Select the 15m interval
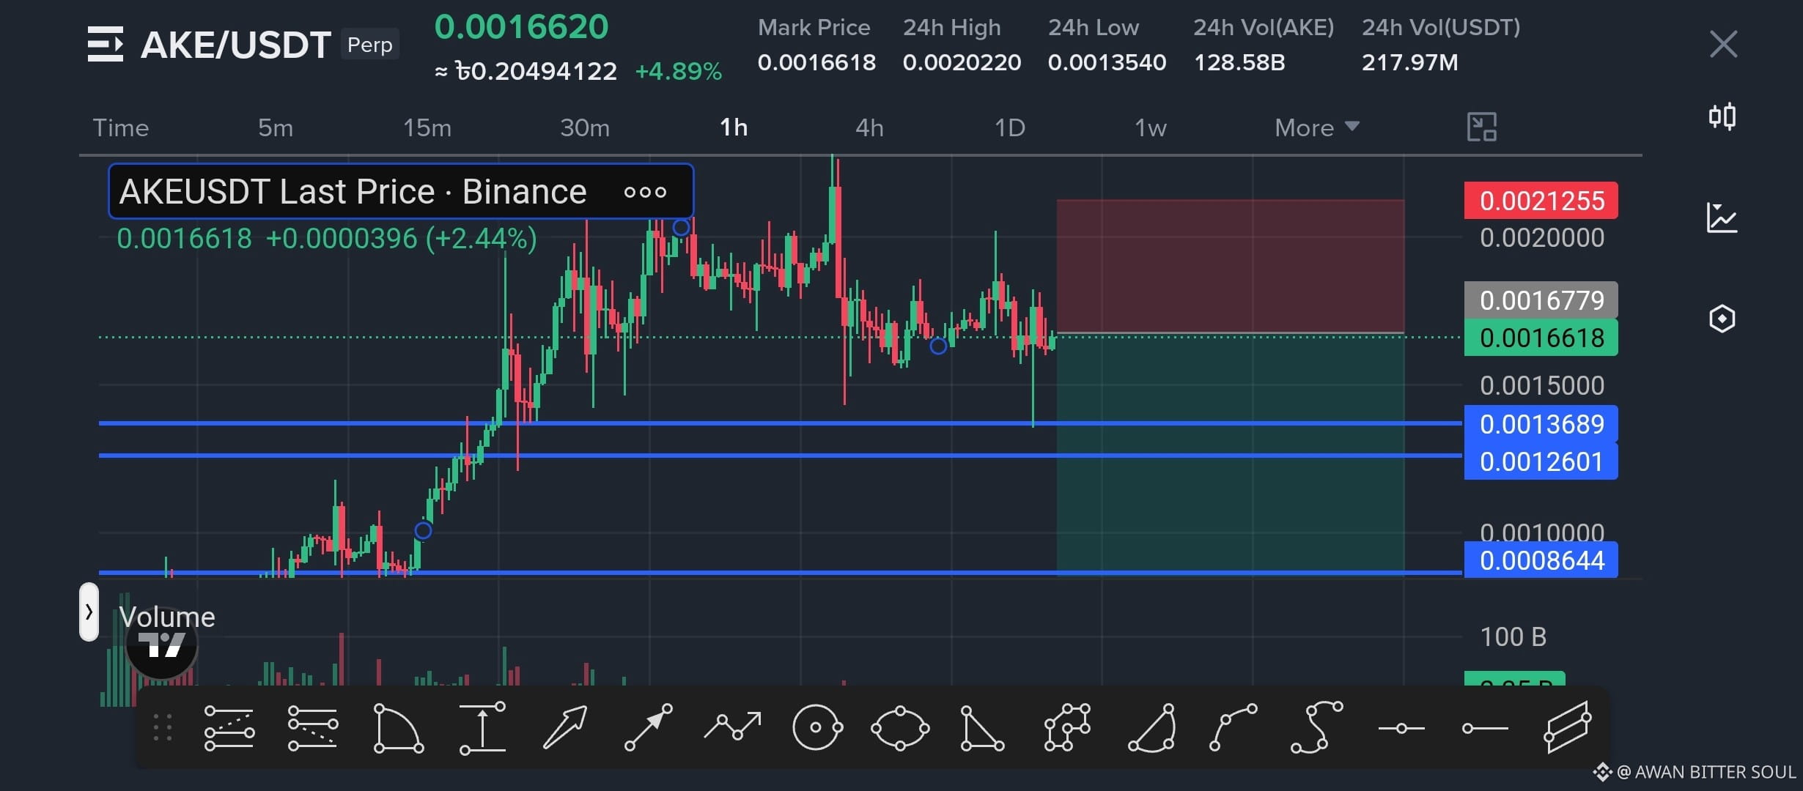This screenshot has width=1803, height=791. 427,127
